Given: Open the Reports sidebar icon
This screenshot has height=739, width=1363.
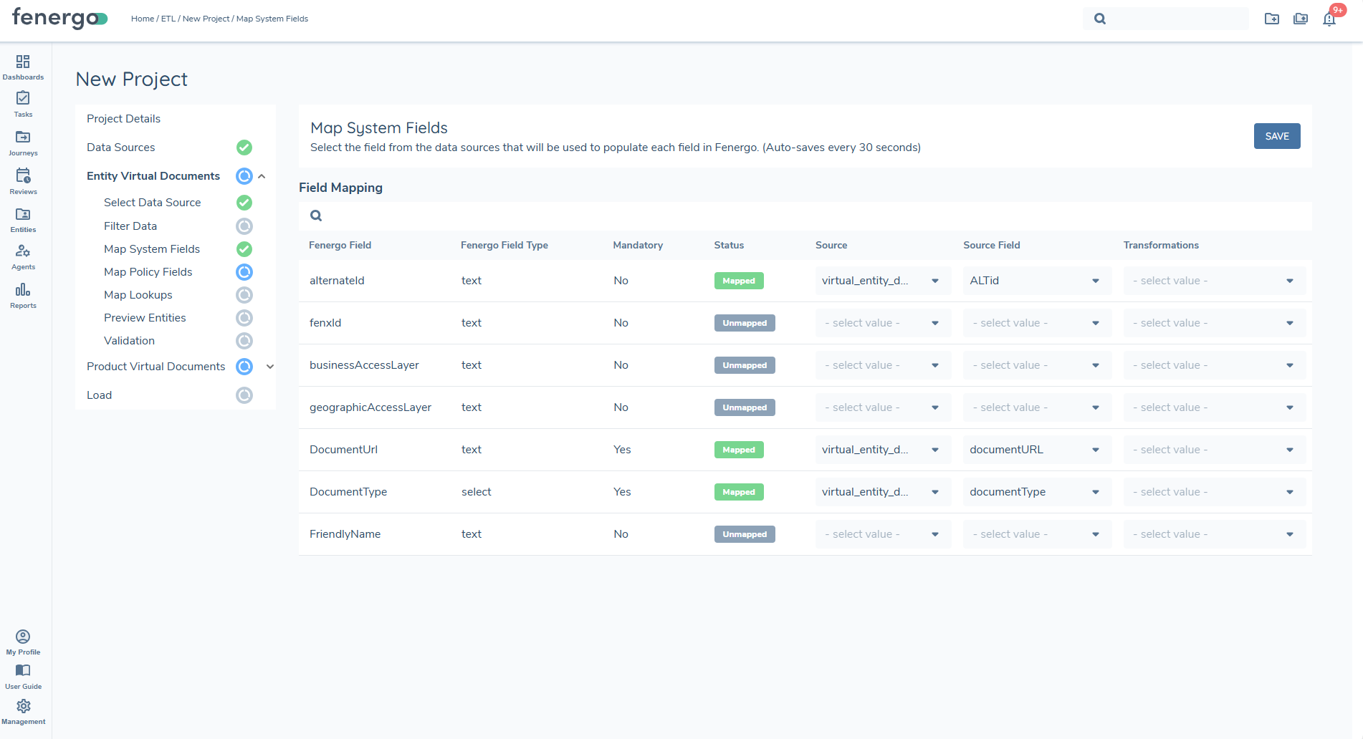Looking at the screenshot, I should pyautogui.click(x=23, y=294).
